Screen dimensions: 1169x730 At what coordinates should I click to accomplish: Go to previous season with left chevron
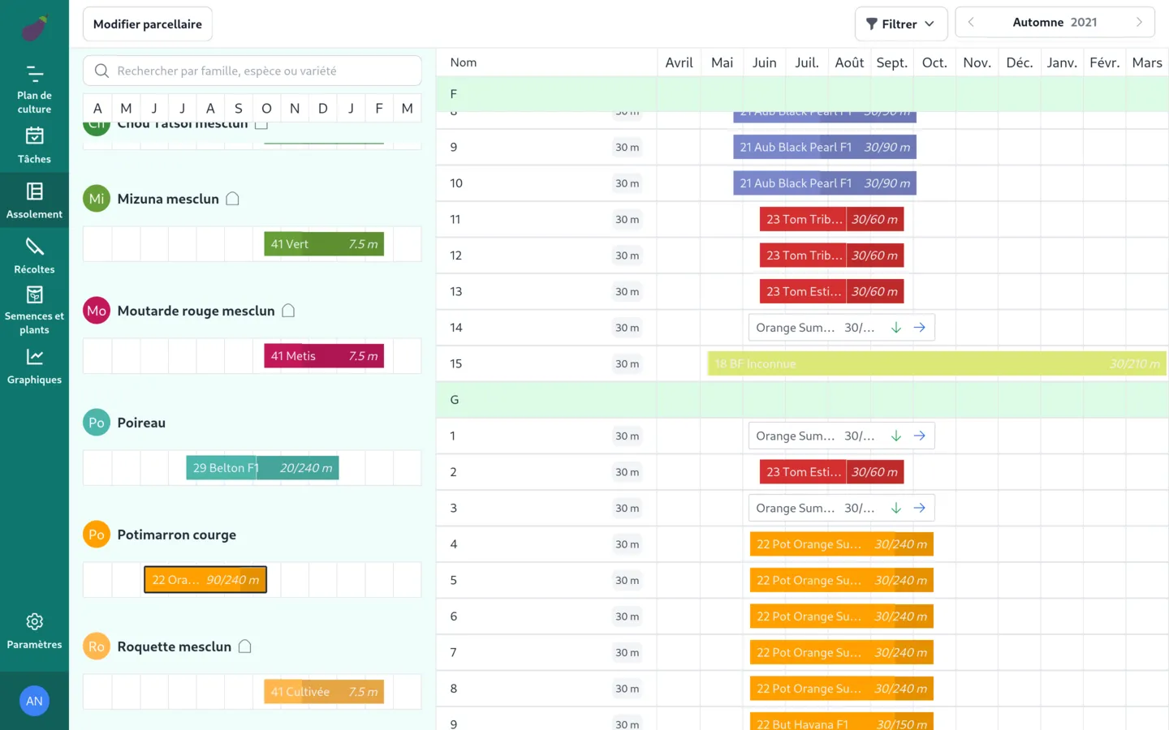(971, 23)
